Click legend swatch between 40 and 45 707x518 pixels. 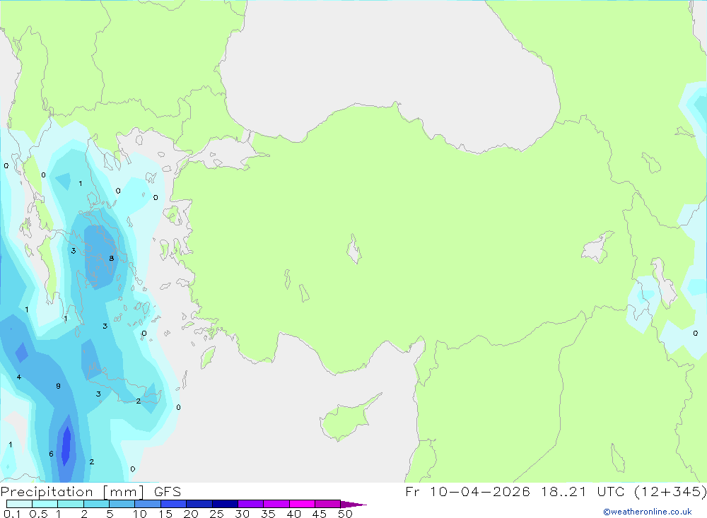[x=302, y=504]
